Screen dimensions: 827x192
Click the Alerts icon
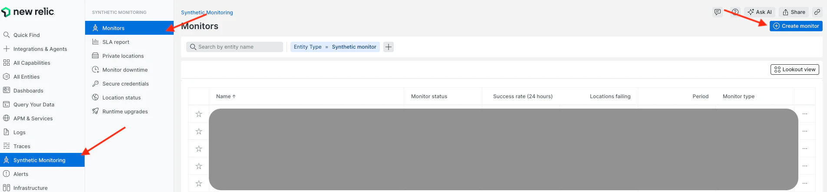tap(7, 174)
